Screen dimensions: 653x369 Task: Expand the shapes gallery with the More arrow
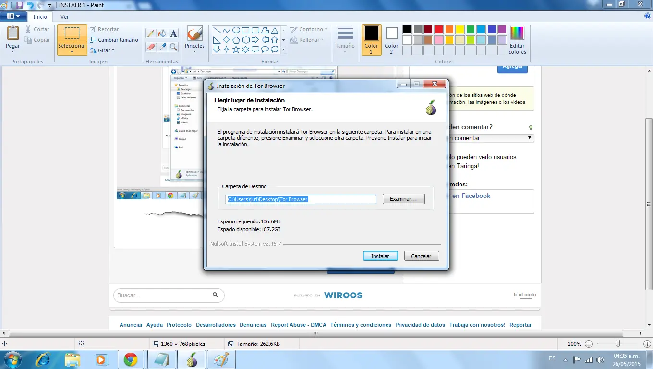(284, 49)
